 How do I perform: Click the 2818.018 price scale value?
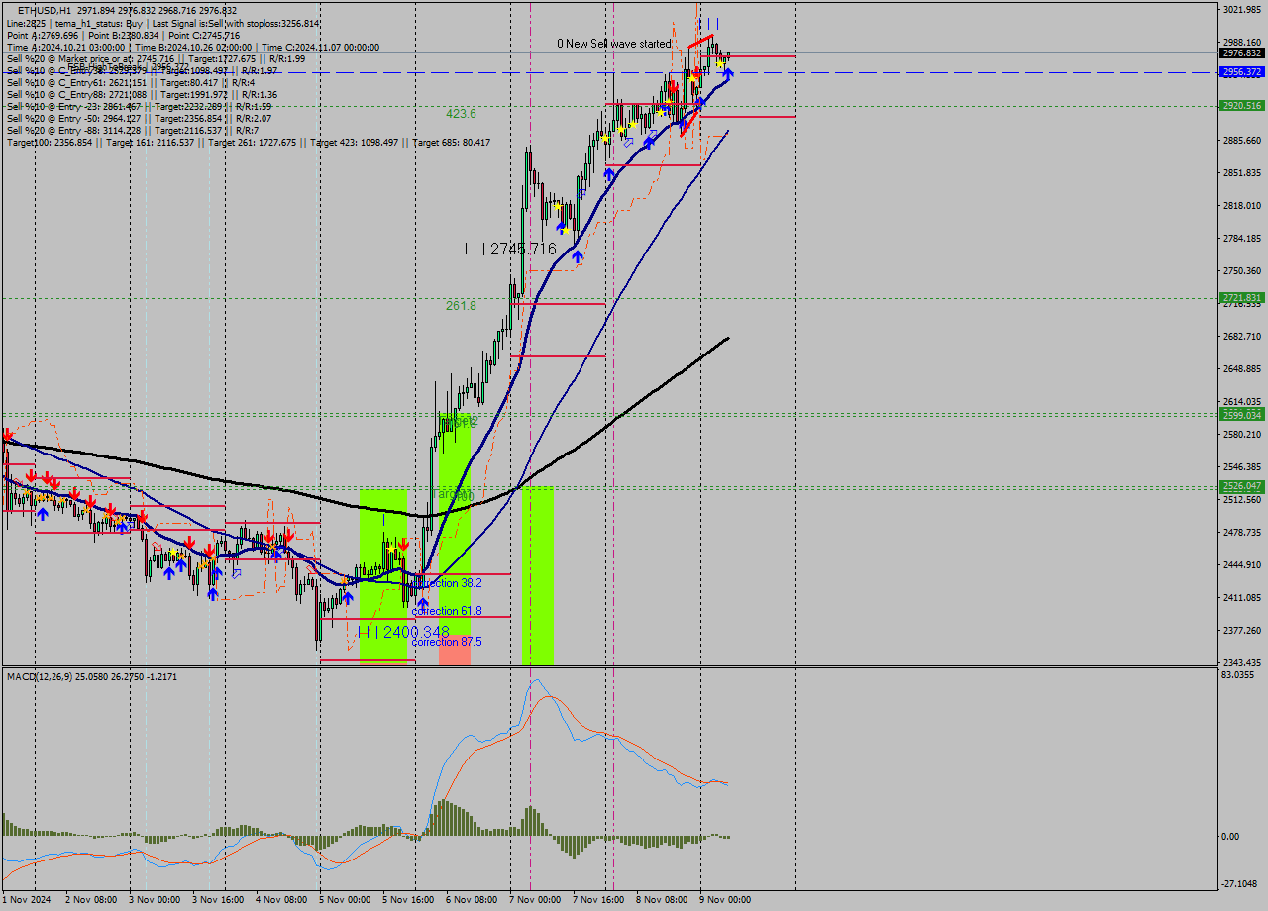click(x=1242, y=206)
